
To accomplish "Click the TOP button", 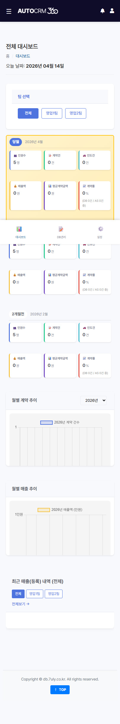I will point(60,690).
